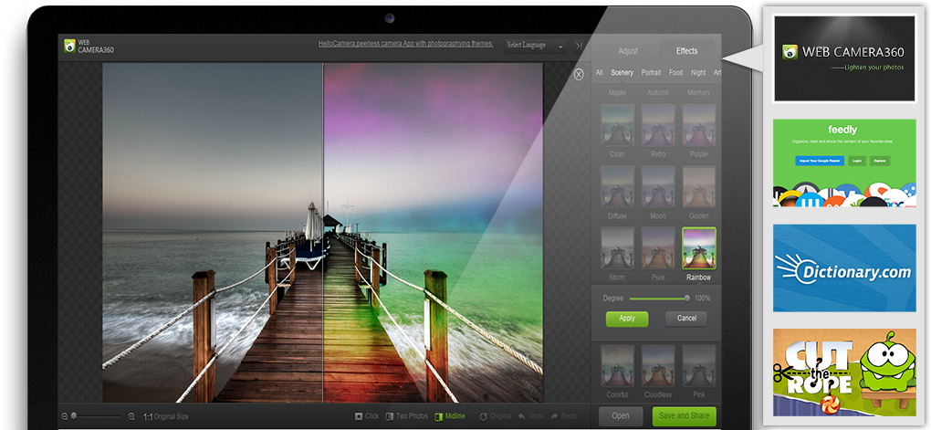Enable Two Photos compare view
This screenshot has width=931, height=430.
click(406, 416)
